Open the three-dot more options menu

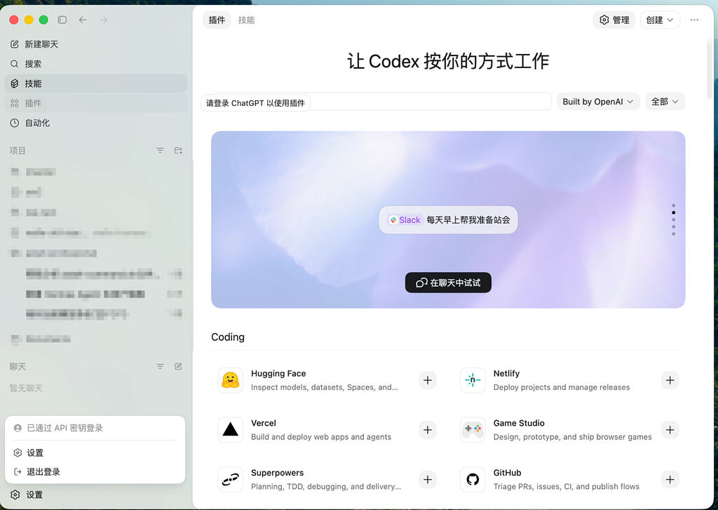pos(694,20)
